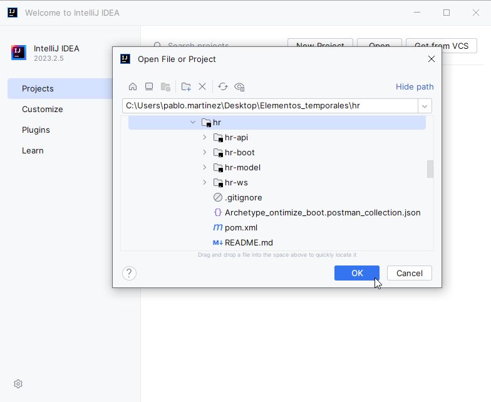Maximize the Welcome to IntelliJ IDEA window
491x402 pixels.
pos(447,13)
